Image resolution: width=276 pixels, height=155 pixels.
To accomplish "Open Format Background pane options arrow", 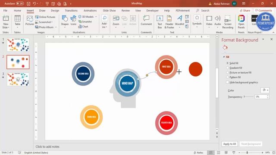I will pyautogui.click(x=263, y=39).
